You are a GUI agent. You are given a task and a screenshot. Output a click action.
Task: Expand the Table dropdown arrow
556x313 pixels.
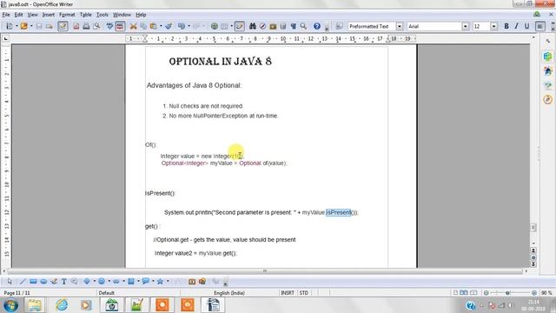(x=232, y=26)
